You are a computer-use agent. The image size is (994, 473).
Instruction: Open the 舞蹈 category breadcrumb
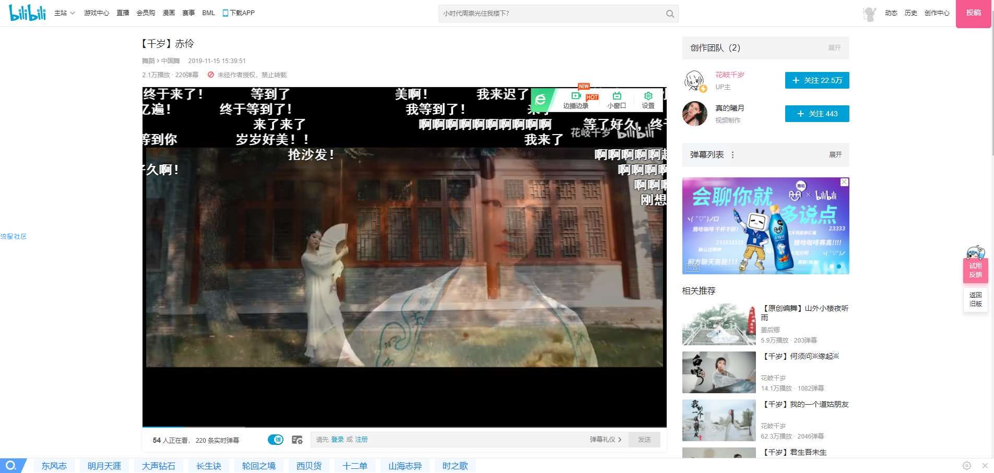click(x=148, y=61)
